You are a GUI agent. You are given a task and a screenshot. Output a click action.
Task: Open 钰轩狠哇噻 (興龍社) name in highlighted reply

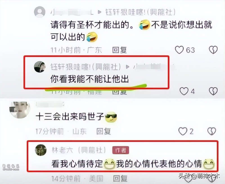coord(86,67)
